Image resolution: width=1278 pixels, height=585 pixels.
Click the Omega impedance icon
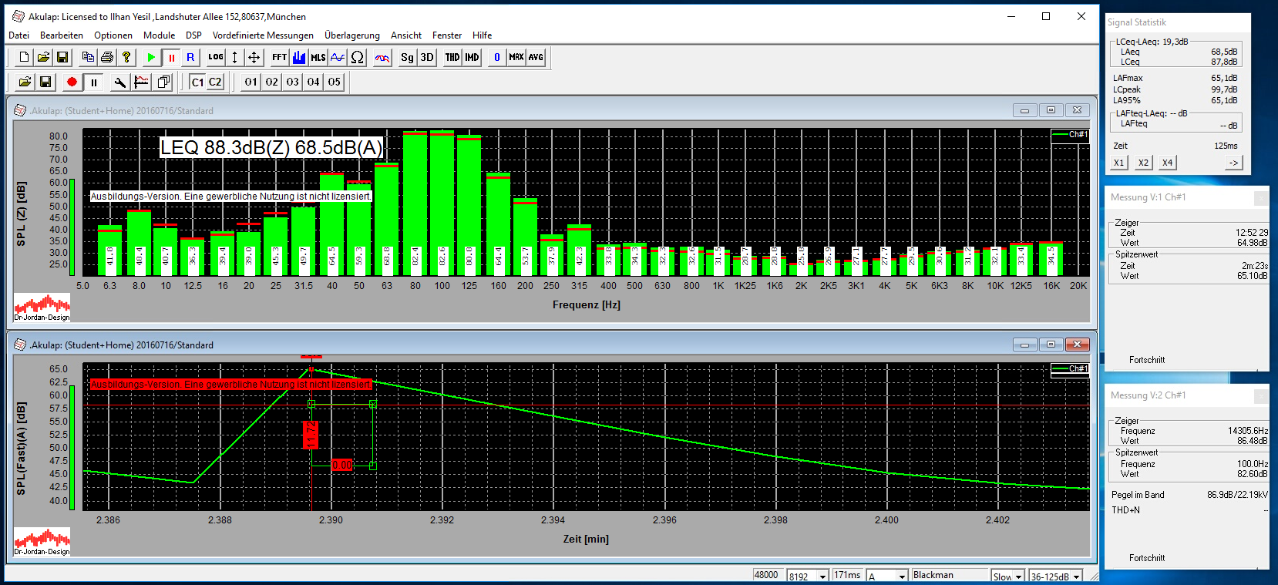(357, 57)
